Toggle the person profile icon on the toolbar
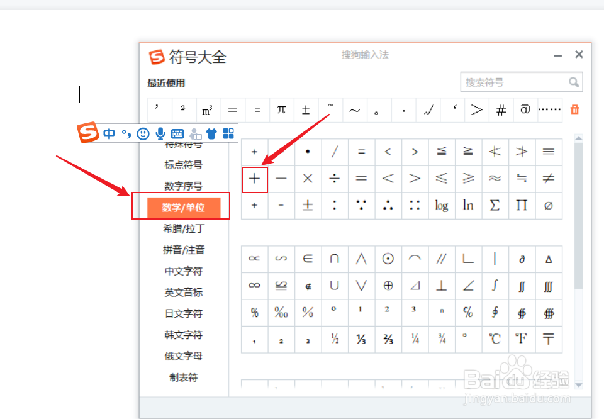604x419 pixels. point(195,134)
